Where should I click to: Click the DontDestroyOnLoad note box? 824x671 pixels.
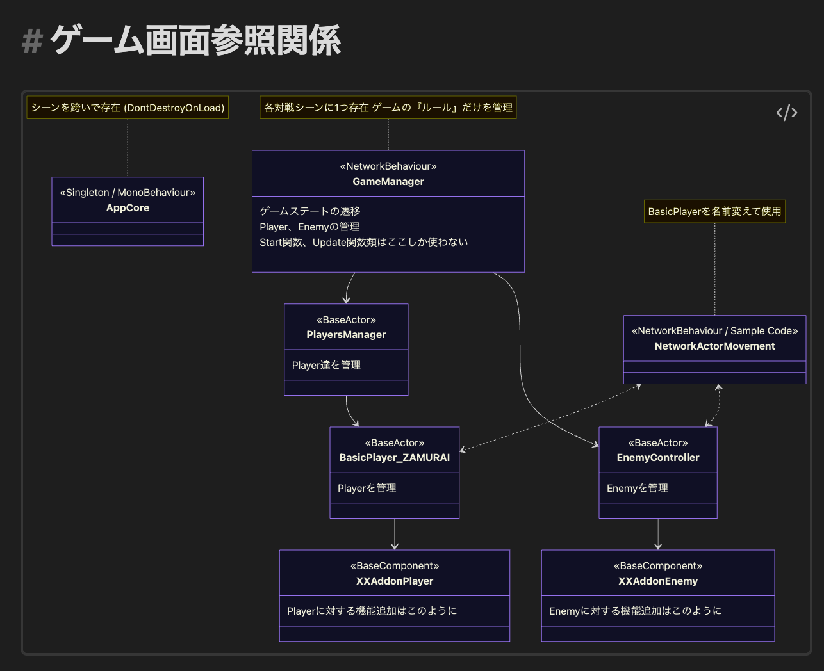pos(128,108)
